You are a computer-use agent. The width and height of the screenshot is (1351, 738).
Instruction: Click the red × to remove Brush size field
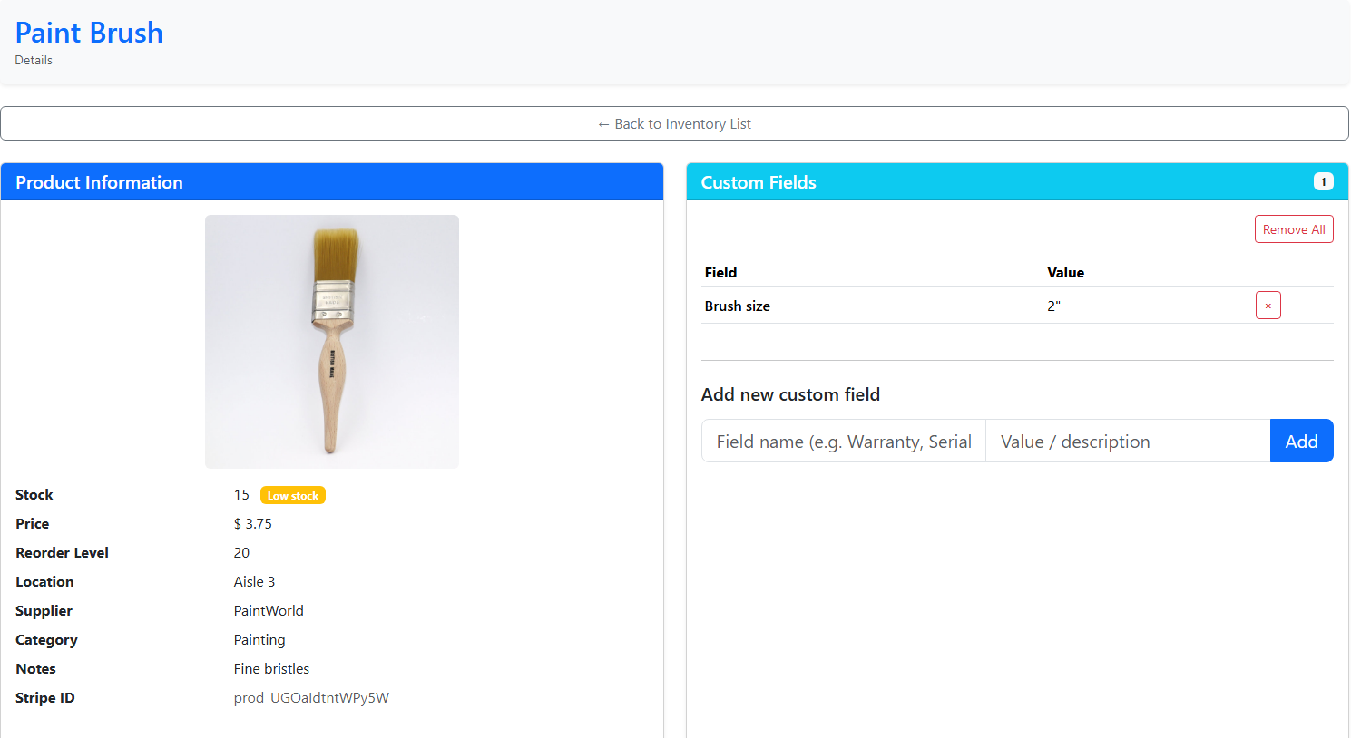coord(1268,305)
